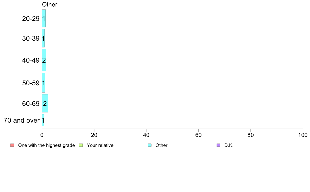This screenshot has width=310, height=192.
Task: Click the 60 tick label on x-axis
Action: click(198, 135)
